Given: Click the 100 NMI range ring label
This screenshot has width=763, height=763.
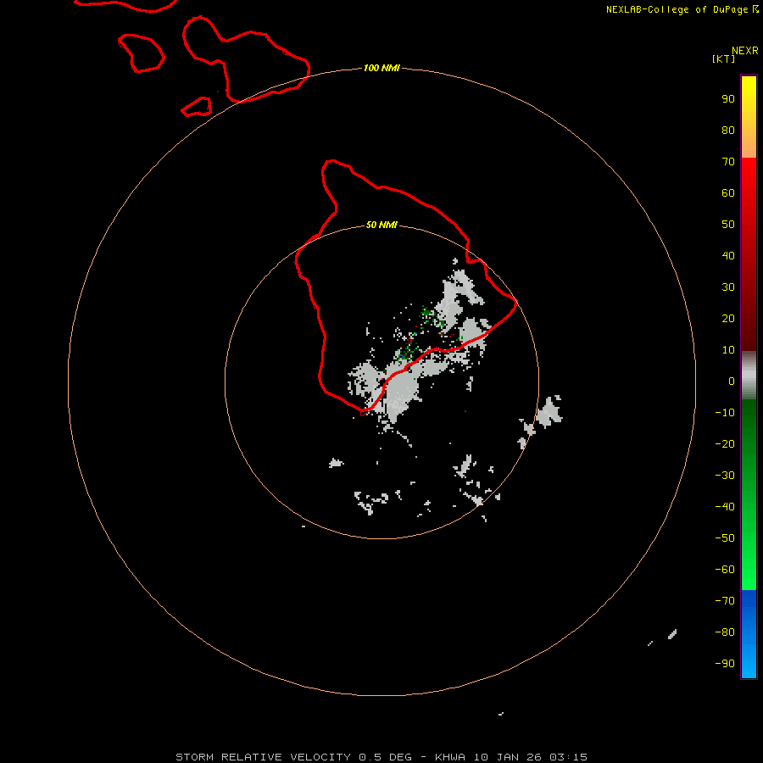Looking at the screenshot, I should point(381,68).
